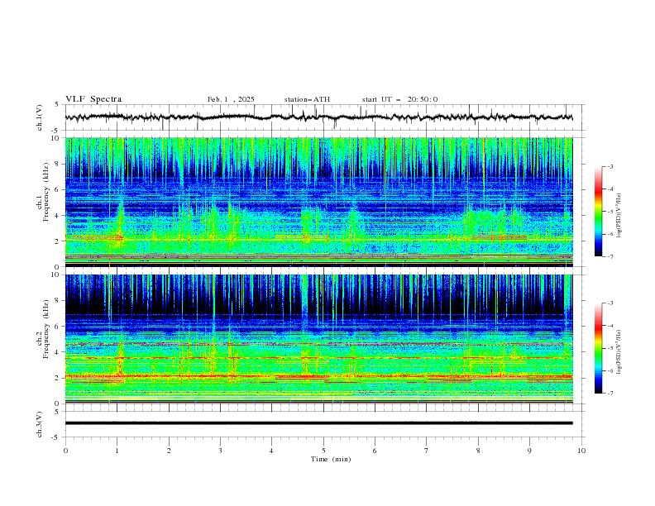Click time axis tick label "2"
The height and width of the screenshot is (506, 655).
(x=169, y=451)
